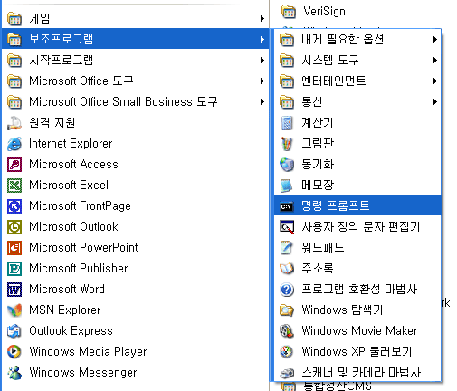
Task: Click the 프로그램 호환성 마법사 help icon
Action: (x=287, y=290)
